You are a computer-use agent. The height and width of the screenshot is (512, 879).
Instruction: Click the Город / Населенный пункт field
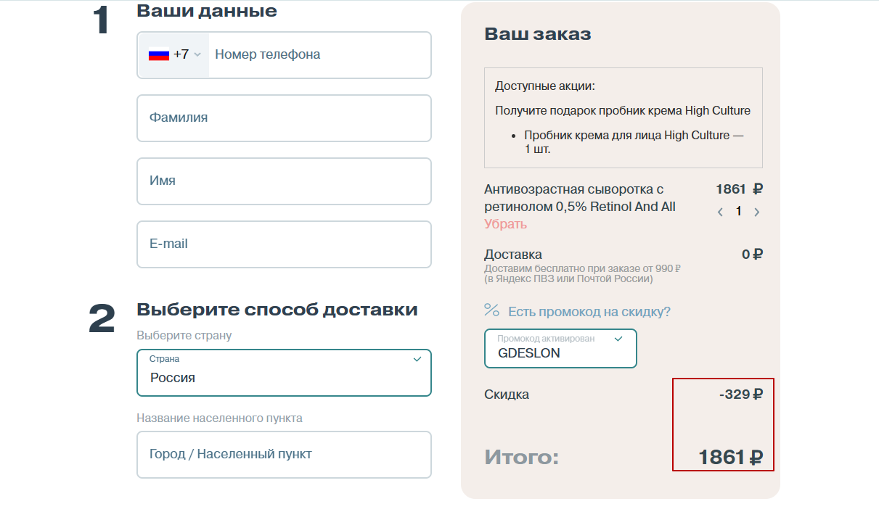[284, 454]
